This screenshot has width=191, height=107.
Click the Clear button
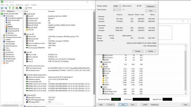123,105
